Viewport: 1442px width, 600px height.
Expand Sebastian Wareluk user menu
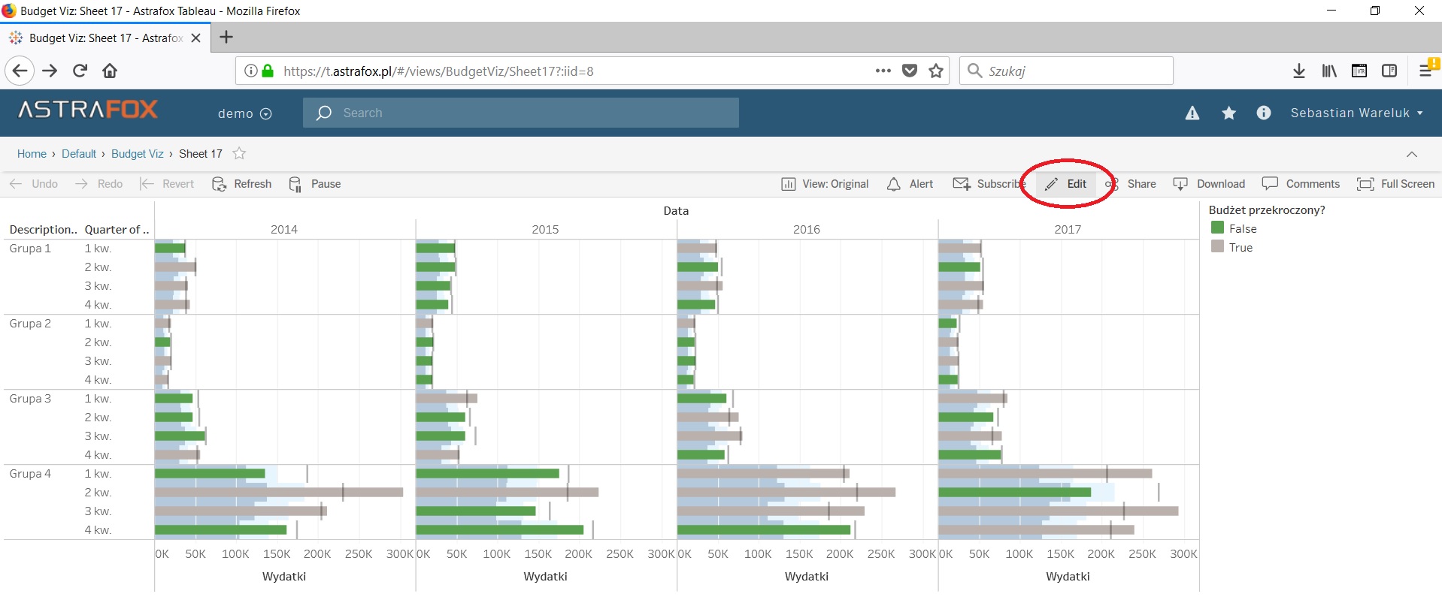[1356, 113]
